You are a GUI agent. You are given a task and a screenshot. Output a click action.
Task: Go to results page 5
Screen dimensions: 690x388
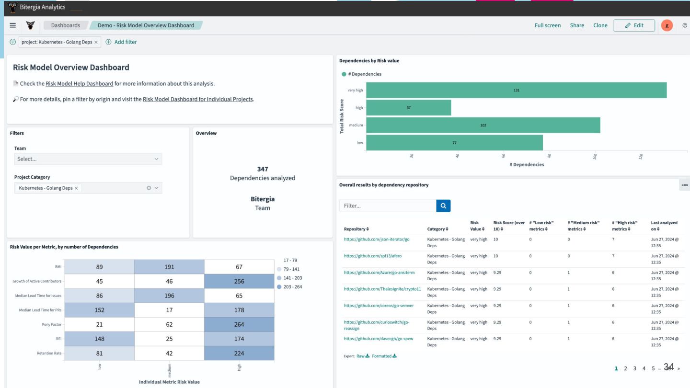[x=653, y=368]
